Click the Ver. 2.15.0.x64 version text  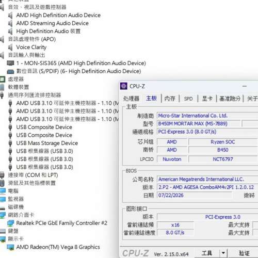click(x=171, y=254)
